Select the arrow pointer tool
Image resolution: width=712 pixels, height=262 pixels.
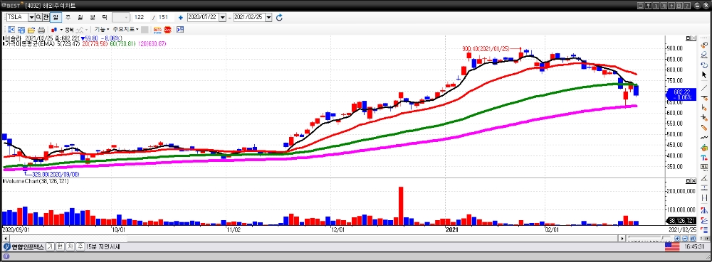[x=704, y=75]
